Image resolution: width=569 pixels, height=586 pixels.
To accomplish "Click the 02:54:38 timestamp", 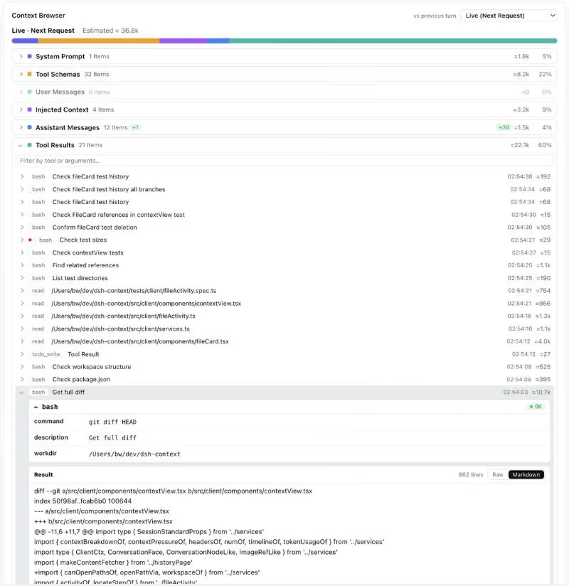I will point(520,176).
